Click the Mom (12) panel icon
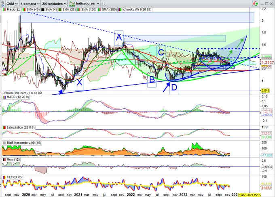 4,160
